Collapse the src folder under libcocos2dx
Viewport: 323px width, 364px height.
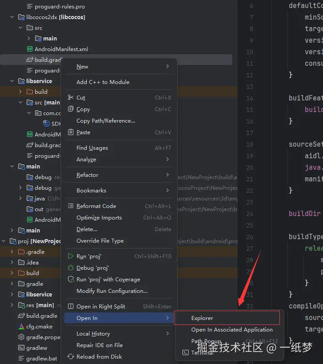(x=20, y=28)
